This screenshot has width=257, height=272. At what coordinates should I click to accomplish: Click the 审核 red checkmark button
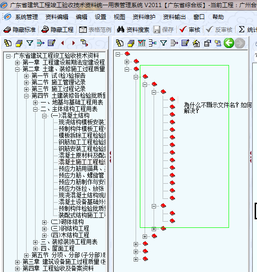point(190,29)
